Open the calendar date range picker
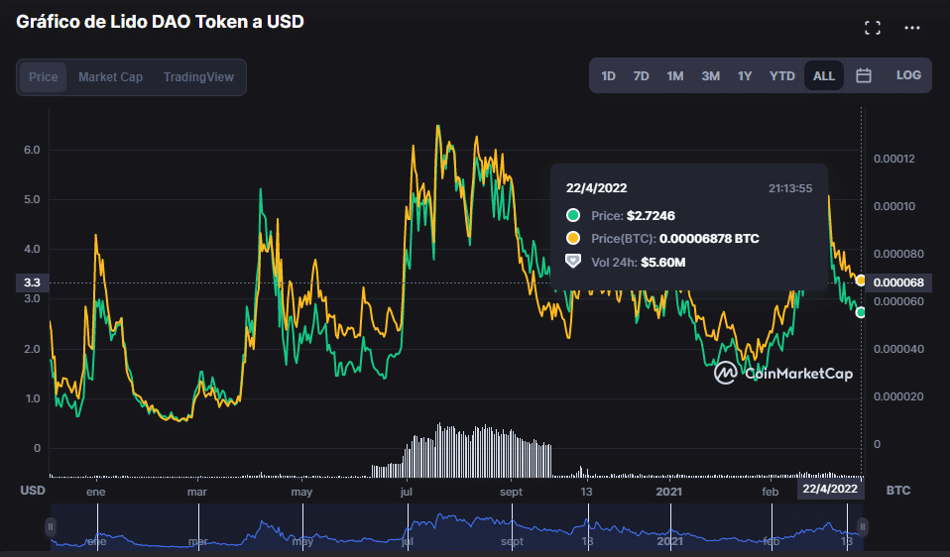Image resolution: width=950 pixels, height=557 pixels. point(864,75)
